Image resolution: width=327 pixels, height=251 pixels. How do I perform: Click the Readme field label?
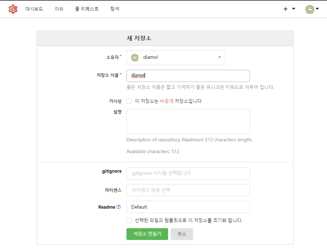(107, 207)
